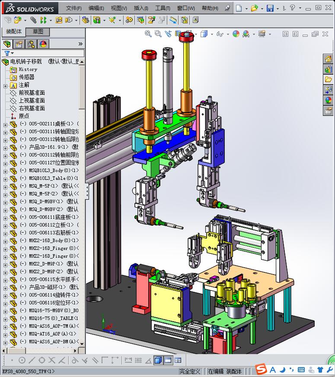Switch to the 草图 tab
The width and height of the screenshot is (335, 377).
[38, 32]
